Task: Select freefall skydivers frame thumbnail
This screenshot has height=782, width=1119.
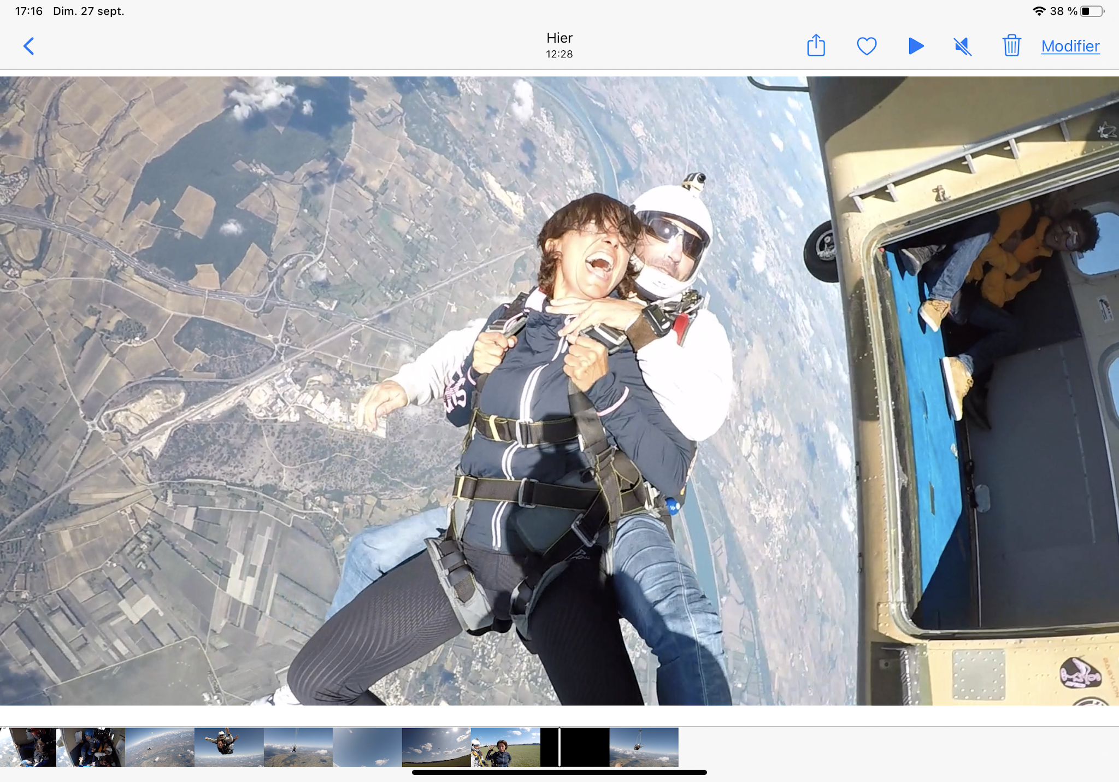Action: pyautogui.click(x=229, y=747)
